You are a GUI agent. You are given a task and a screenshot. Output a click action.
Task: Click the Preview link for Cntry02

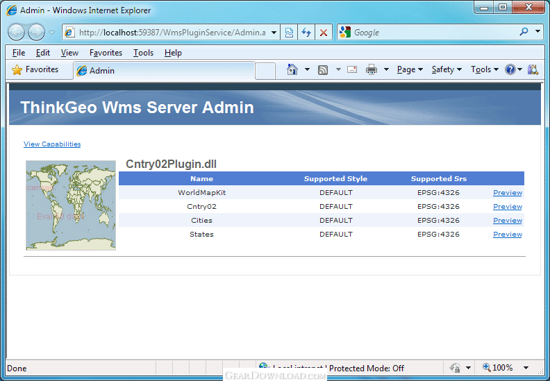coord(508,206)
